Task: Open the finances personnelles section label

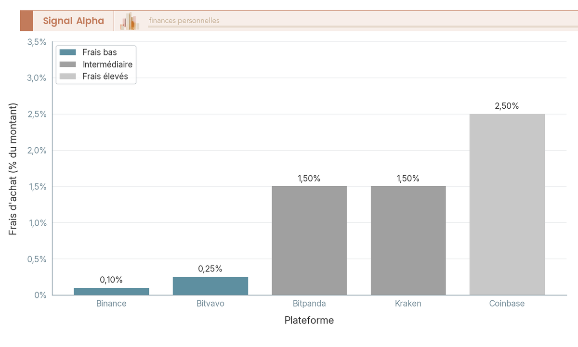Action: (184, 21)
